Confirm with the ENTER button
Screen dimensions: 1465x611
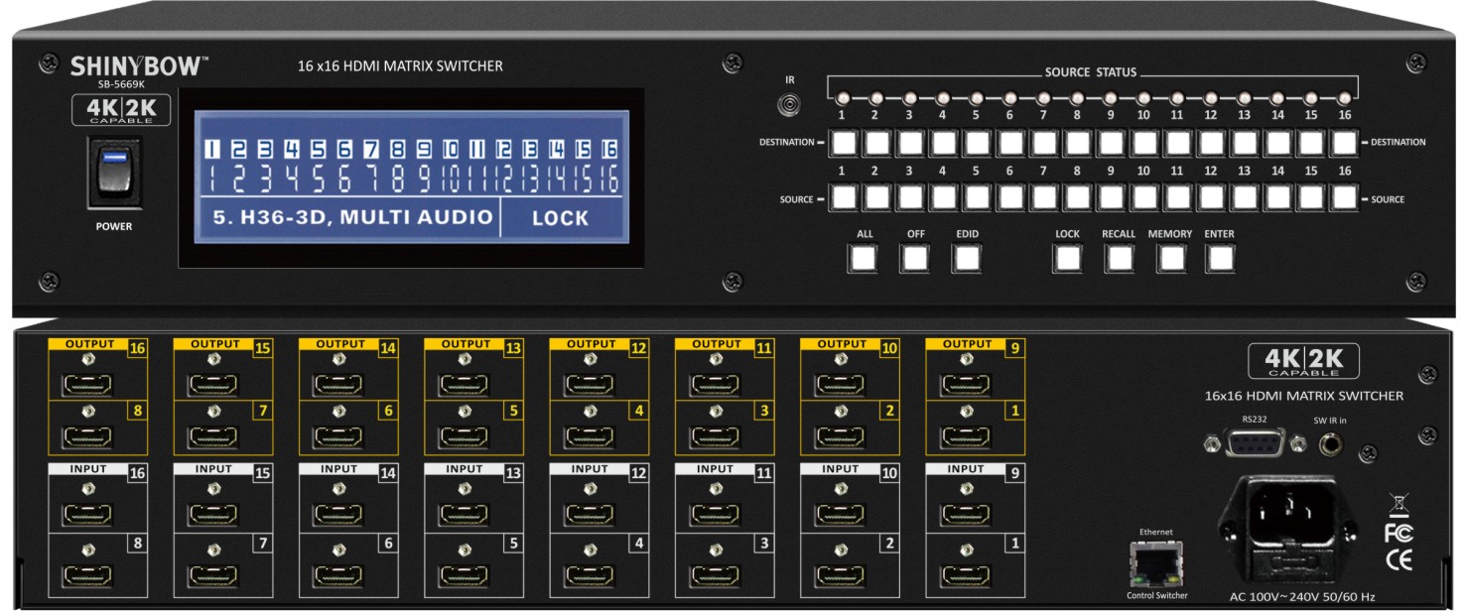tap(1220, 258)
